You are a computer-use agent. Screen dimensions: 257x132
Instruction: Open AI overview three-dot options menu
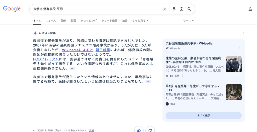pos(243,33)
